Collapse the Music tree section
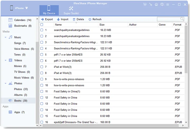This screenshot has height=129, width=190. pos(5,37)
